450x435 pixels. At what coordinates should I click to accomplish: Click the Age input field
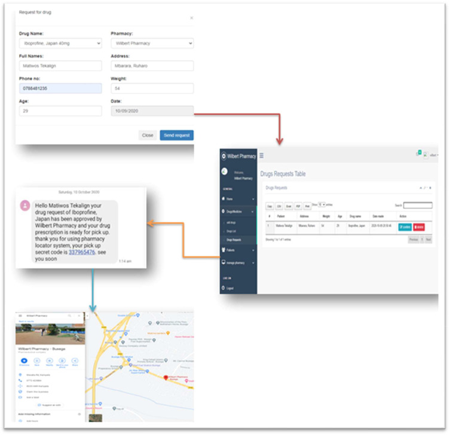click(60, 111)
